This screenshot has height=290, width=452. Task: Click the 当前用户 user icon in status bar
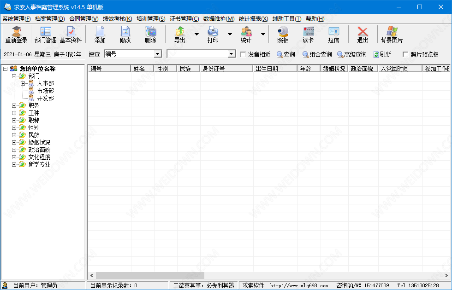5,285
